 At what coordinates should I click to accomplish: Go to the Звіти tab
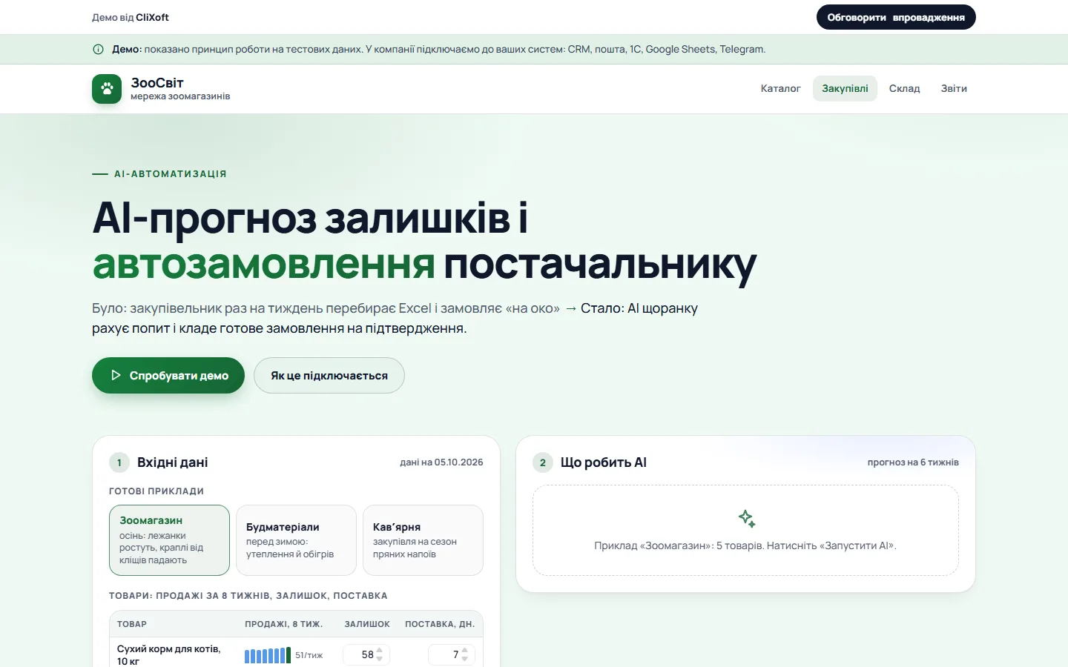click(954, 88)
